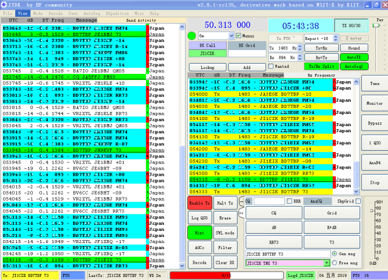Open the Save menu
The width and height of the screenshot is (388, 280).
click(x=73, y=13)
